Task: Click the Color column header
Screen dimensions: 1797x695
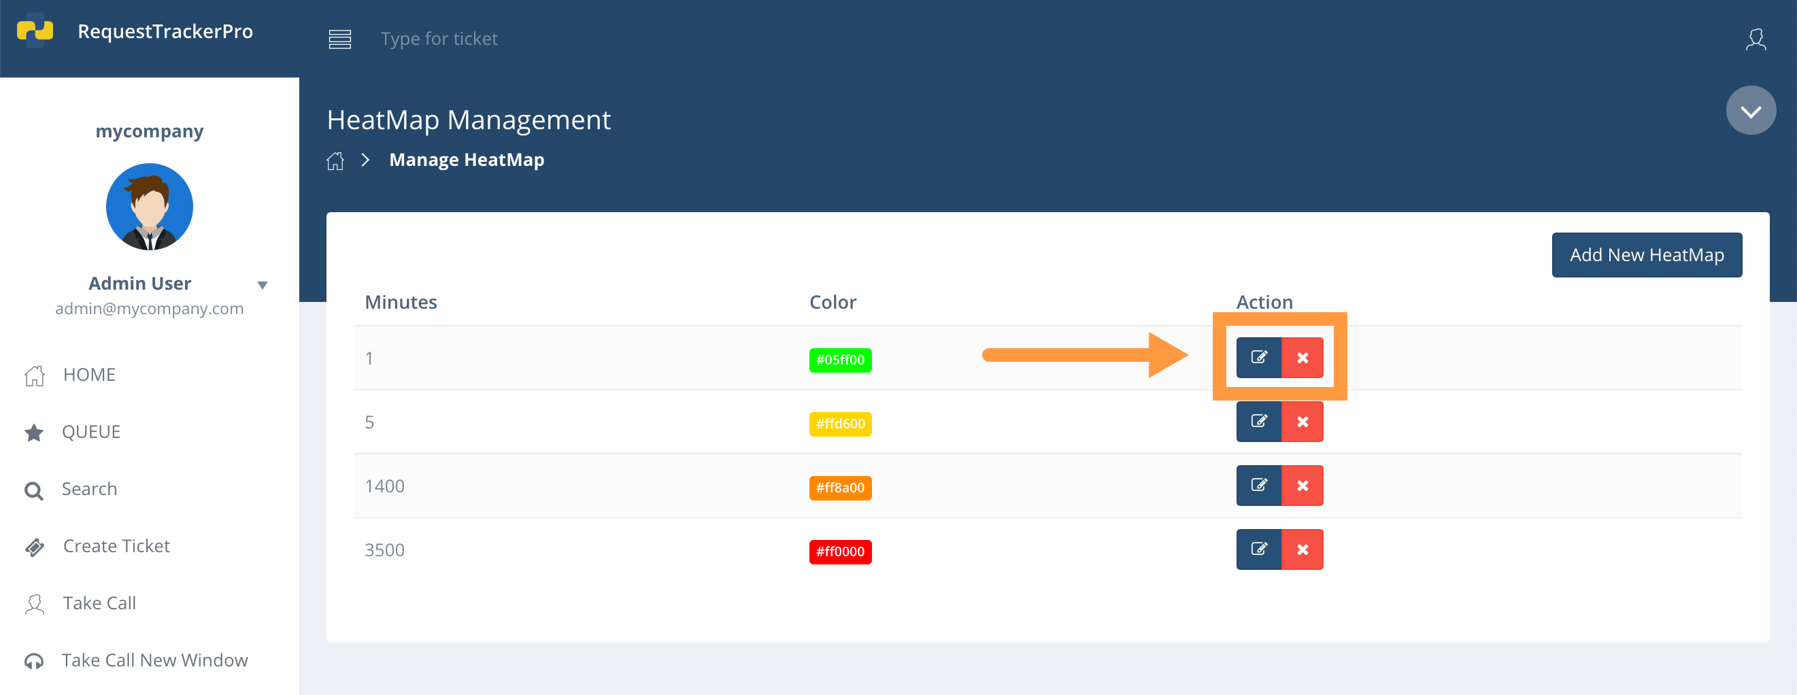Action: [x=833, y=302]
